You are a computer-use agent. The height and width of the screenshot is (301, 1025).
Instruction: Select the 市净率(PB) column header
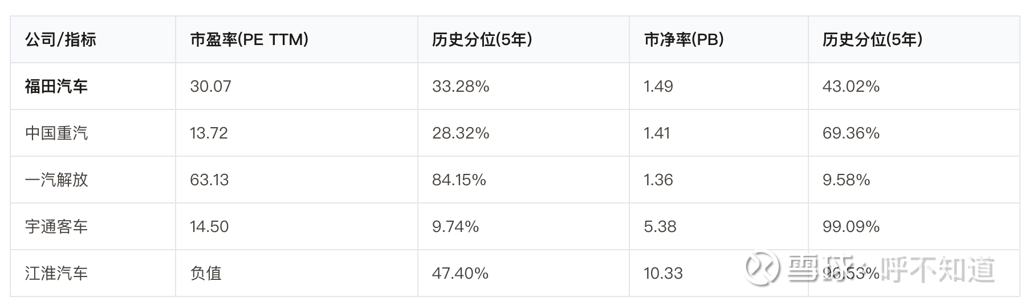[x=684, y=39]
